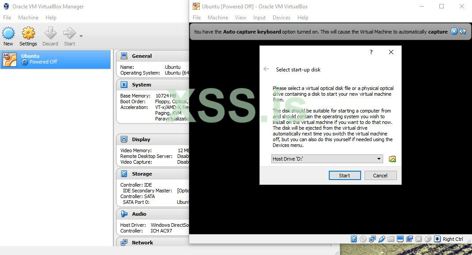
Task: Click the back arrow in the dialog
Action: coord(266,69)
